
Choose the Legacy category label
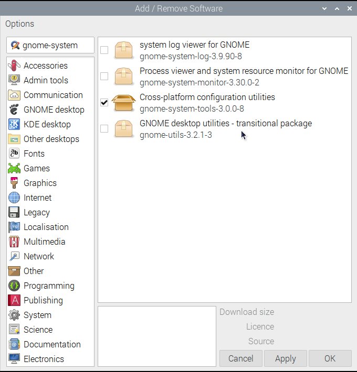37,213
